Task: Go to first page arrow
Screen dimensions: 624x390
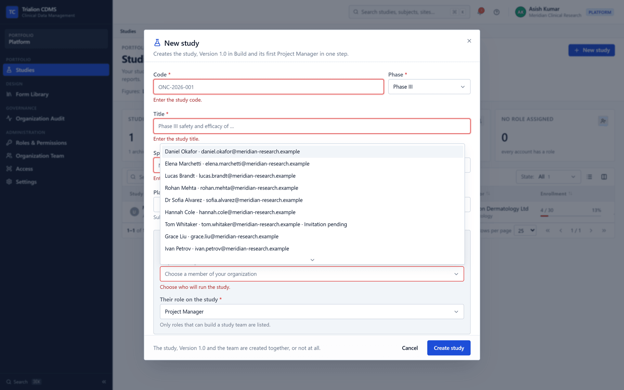Action: point(548,230)
